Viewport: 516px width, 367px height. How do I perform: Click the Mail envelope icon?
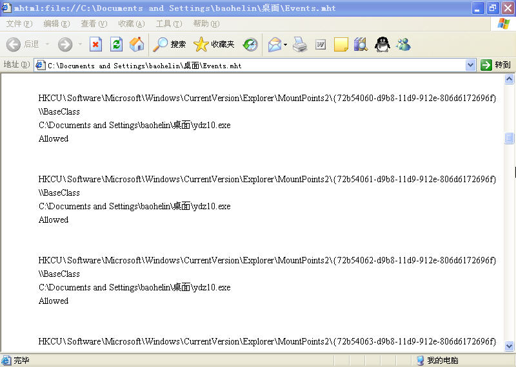point(275,44)
